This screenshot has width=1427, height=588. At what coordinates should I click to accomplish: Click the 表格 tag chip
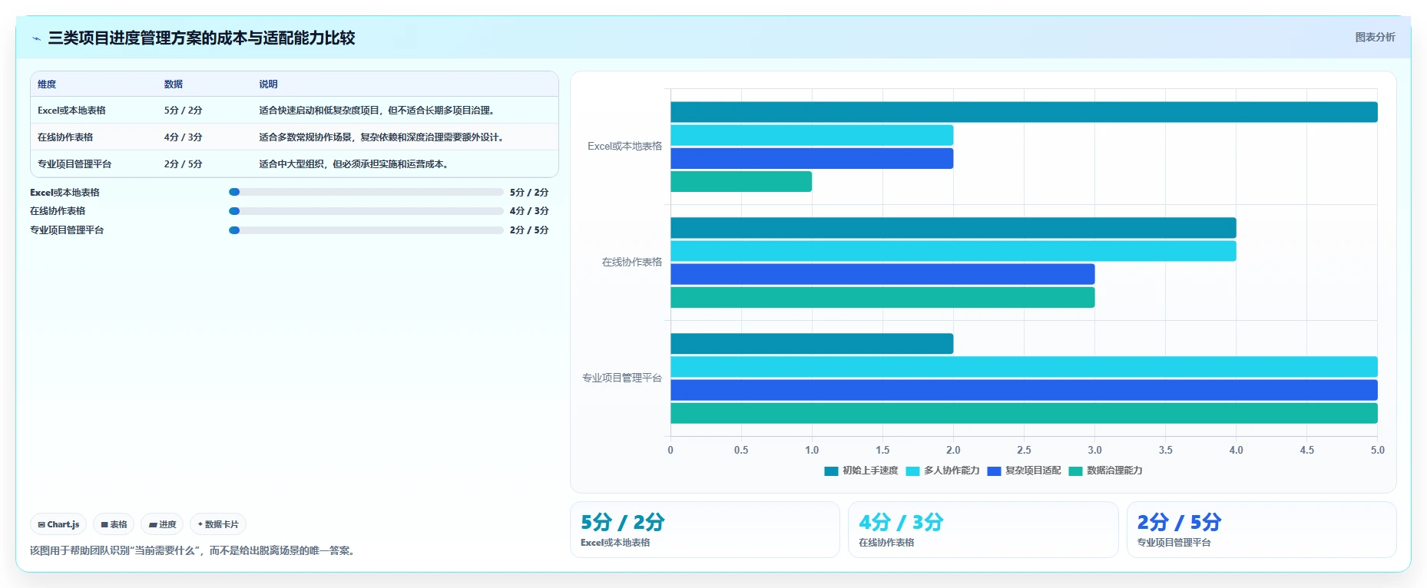[x=114, y=524]
